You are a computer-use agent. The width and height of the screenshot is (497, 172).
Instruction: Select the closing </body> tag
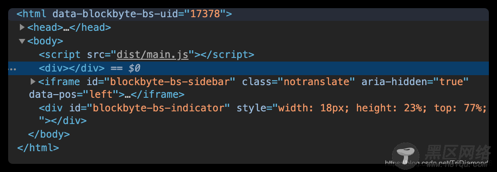(x=49, y=134)
